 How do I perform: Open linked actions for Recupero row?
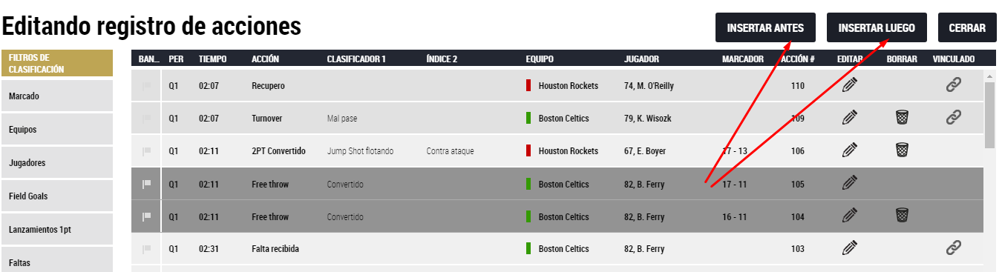point(954,86)
